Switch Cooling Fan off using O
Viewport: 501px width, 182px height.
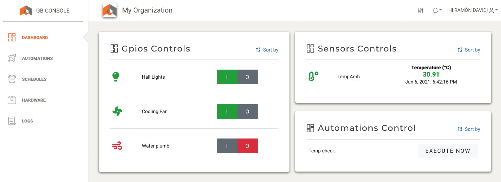[247, 111]
